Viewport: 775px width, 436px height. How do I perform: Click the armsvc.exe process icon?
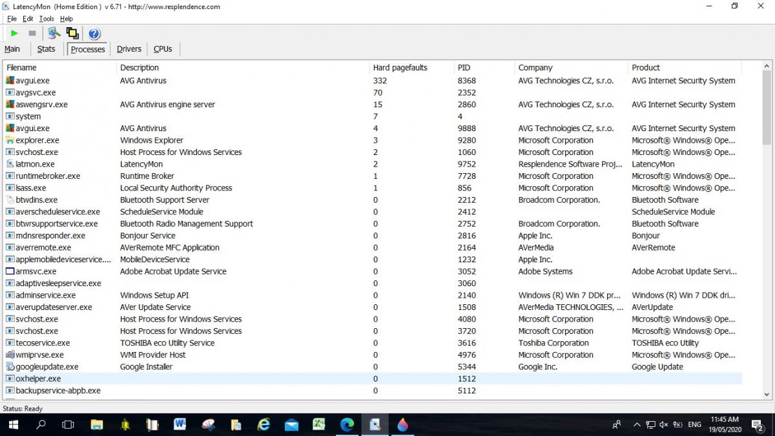pyautogui.click(x=10, y=271)
